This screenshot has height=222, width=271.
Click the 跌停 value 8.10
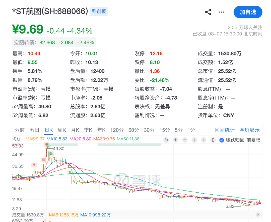tap(155, 62)
